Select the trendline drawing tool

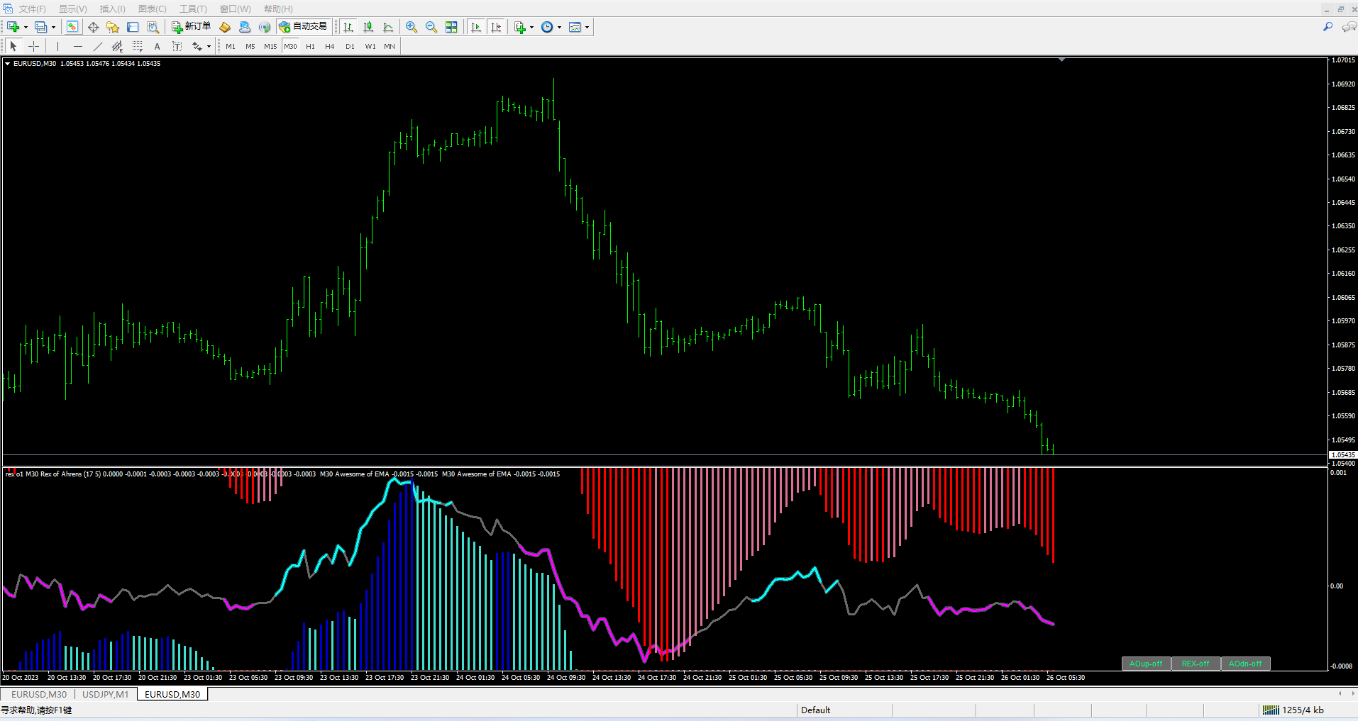pos(98,46)
